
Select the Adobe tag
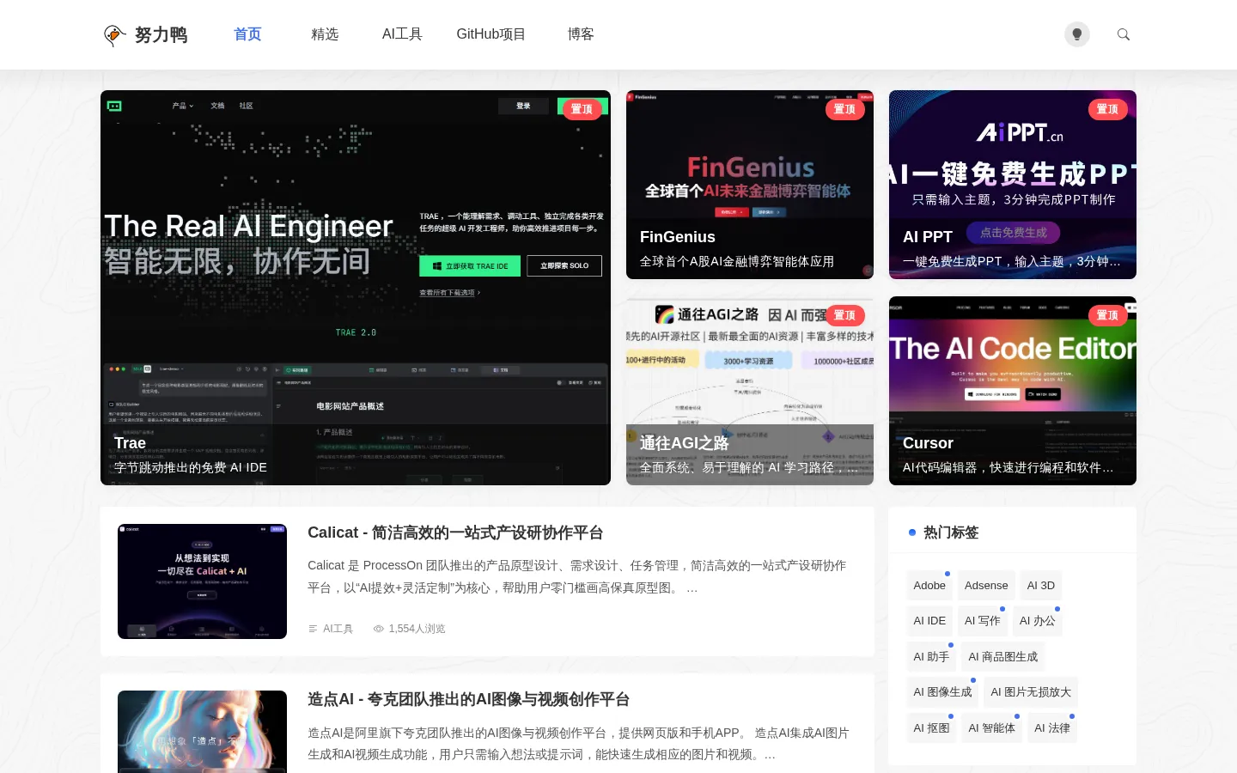click(929, 586)
